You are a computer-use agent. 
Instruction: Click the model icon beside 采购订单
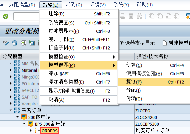tap(17, 110)
